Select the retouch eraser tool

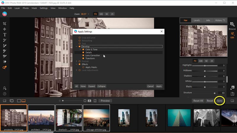[4, 62]
